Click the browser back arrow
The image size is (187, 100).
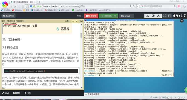[11, 6]
